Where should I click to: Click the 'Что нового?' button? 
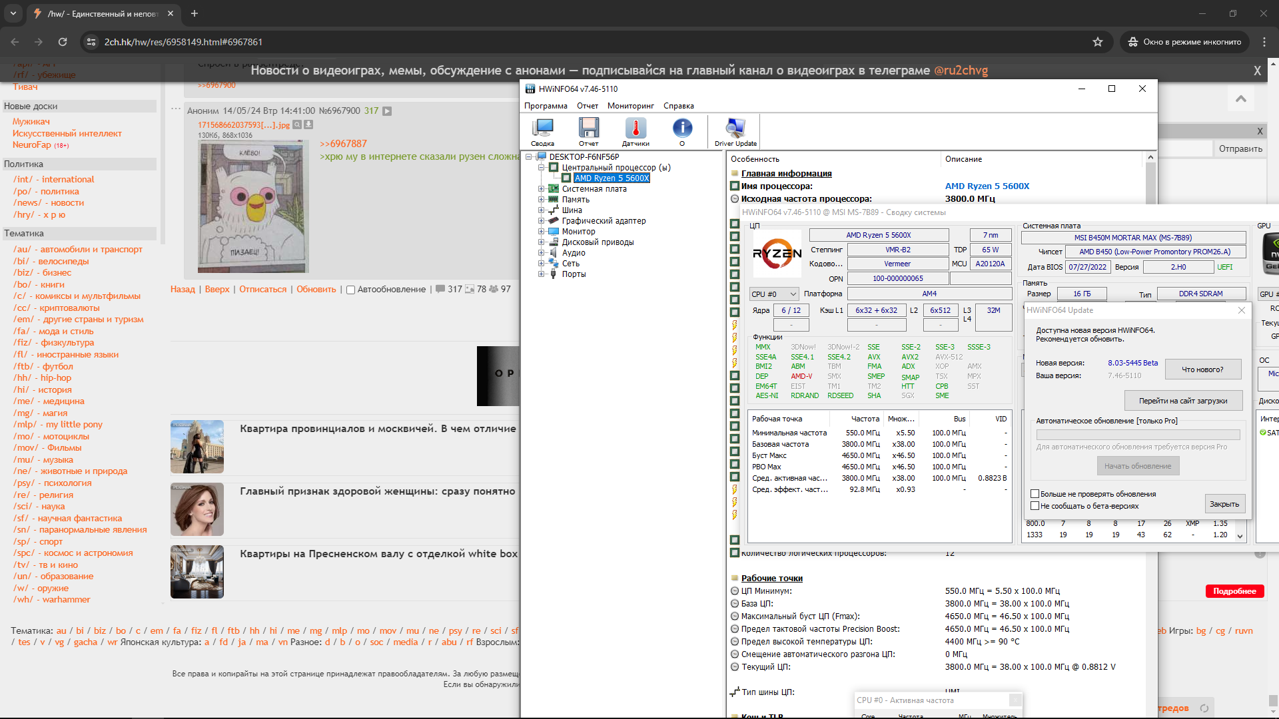point(1202,369)
